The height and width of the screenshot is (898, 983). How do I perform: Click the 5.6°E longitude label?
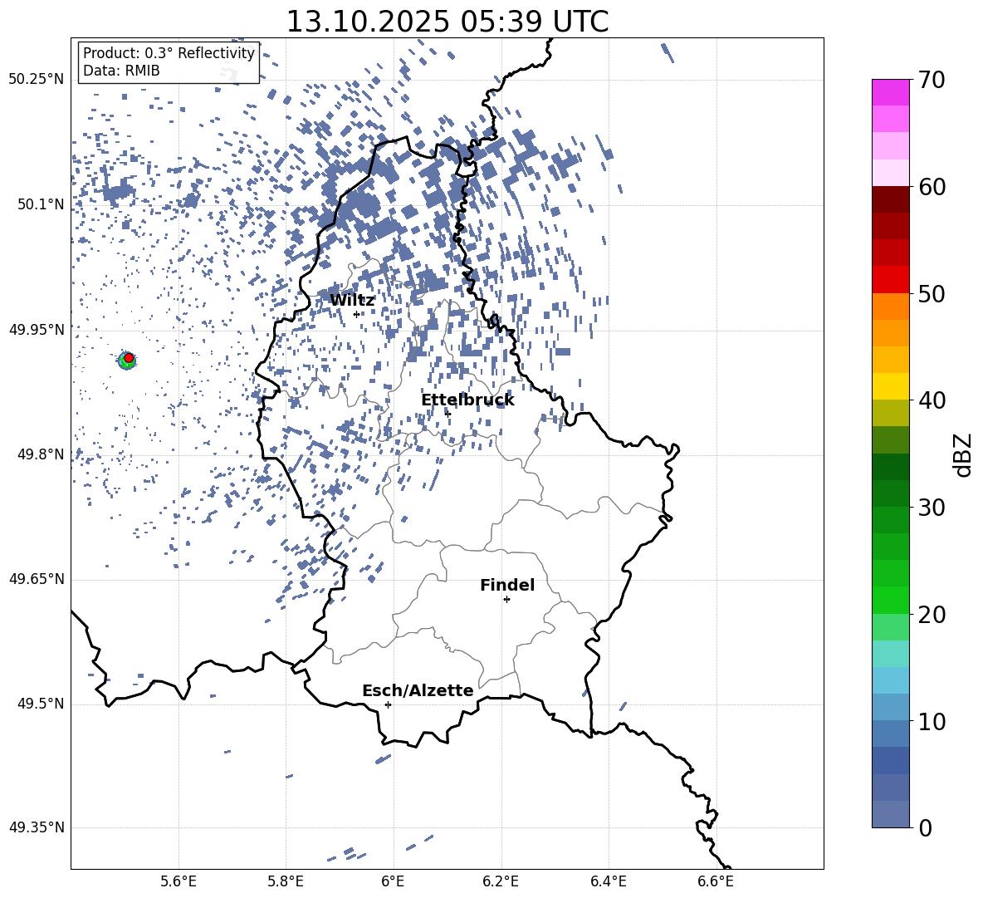pos(179,881)
